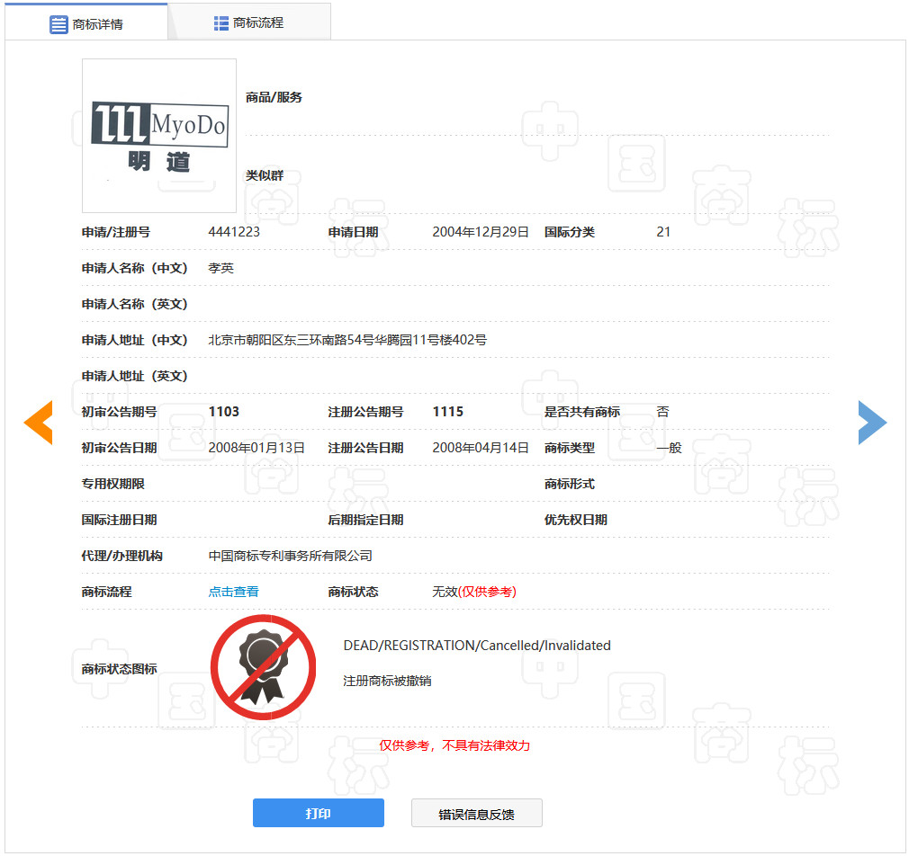Click the 商标流程 tab list icon
Screen dimensions: 909x856
(220, 21)
